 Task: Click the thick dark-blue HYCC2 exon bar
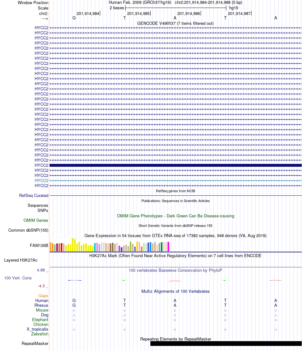coord(175,165)
